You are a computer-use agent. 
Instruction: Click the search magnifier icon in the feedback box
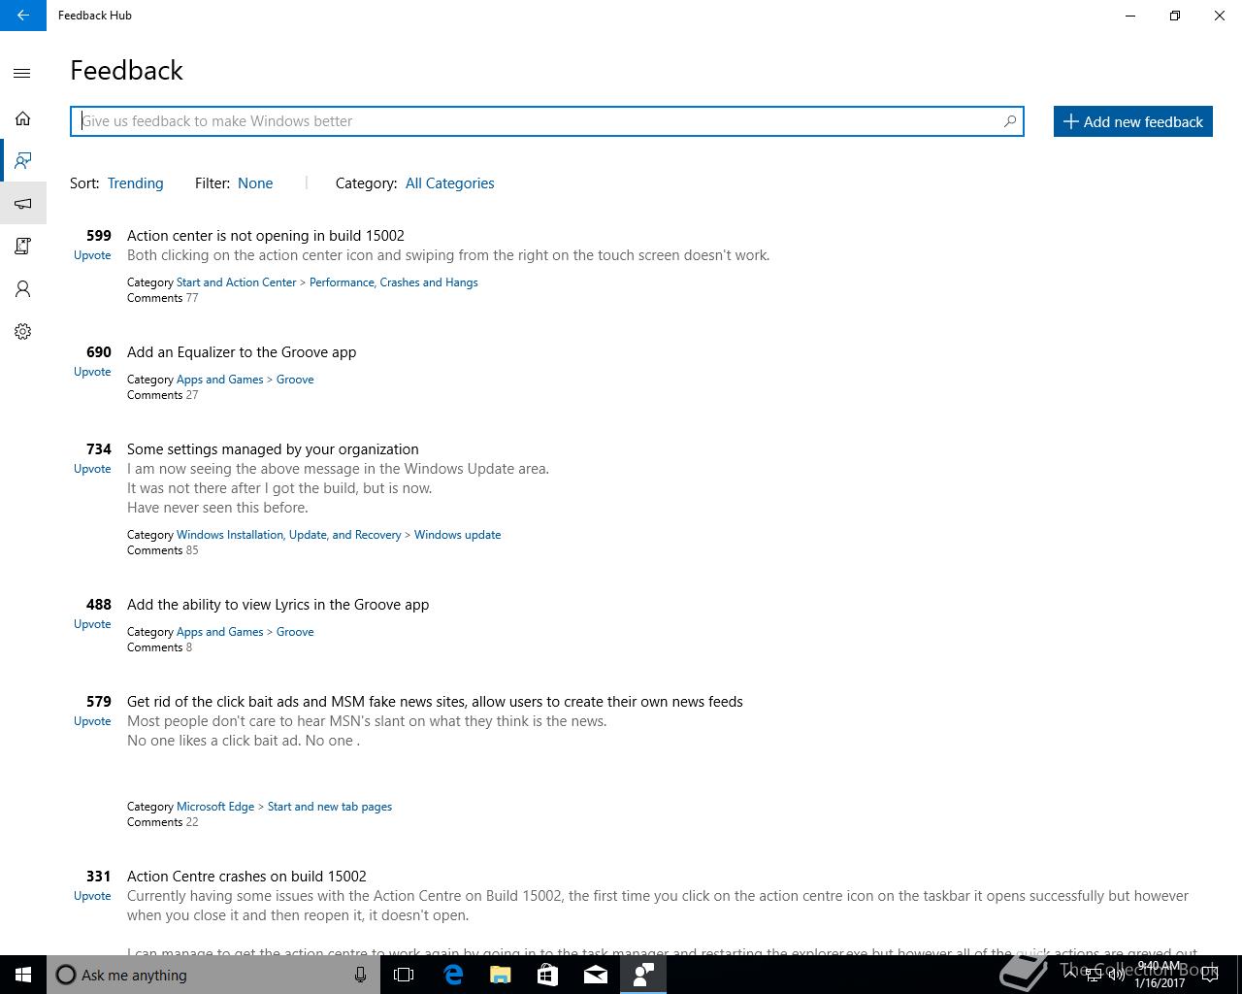point(1009,121)
